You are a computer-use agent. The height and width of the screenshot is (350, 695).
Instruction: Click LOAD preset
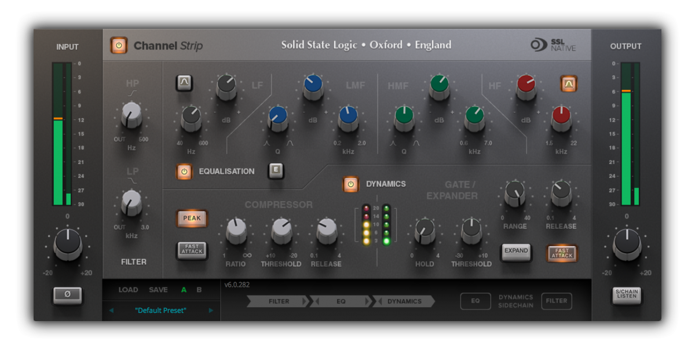click(x=129, y=290)
